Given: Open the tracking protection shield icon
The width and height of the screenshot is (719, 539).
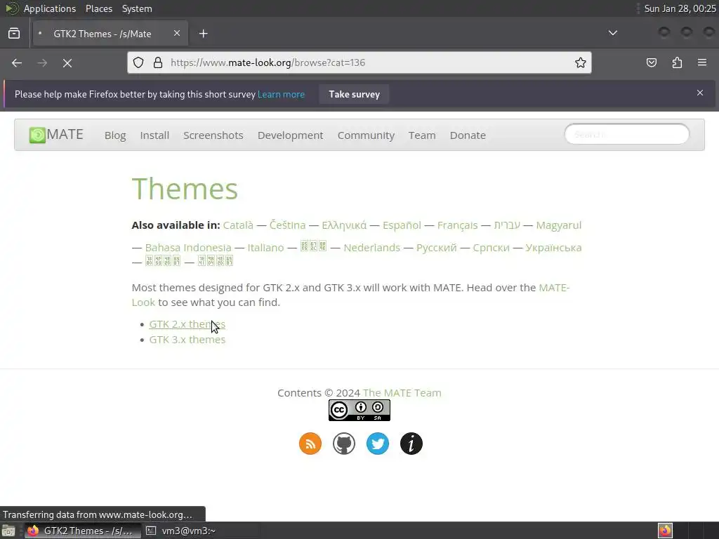Looking at the screenshot, I should [x=138, y=62].
